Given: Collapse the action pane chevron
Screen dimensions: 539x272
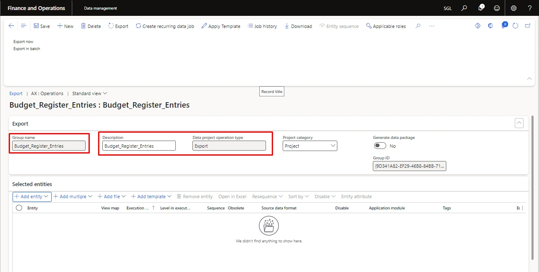Looking at the screenshot, I should click(x=529, y=78).
